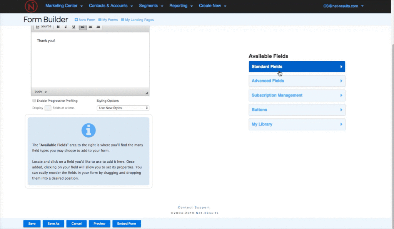Screen dimensions: 394x229
Task: Toggle Italic formatting in editor toolbar
Action: point(66,27)
